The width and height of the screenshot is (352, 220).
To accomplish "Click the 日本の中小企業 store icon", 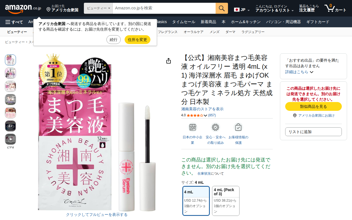I will coord(193,127).
